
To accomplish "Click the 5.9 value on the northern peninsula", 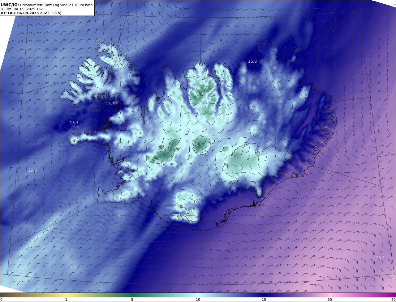I will click(x=200, y=94).
